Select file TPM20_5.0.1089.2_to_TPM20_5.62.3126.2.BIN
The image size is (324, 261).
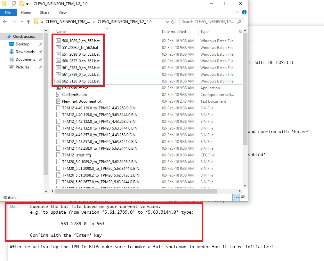100,162
